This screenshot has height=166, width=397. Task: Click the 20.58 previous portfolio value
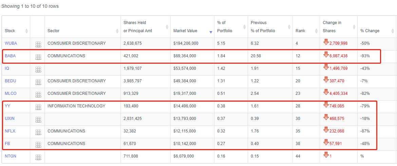click(x=256, y=56)
